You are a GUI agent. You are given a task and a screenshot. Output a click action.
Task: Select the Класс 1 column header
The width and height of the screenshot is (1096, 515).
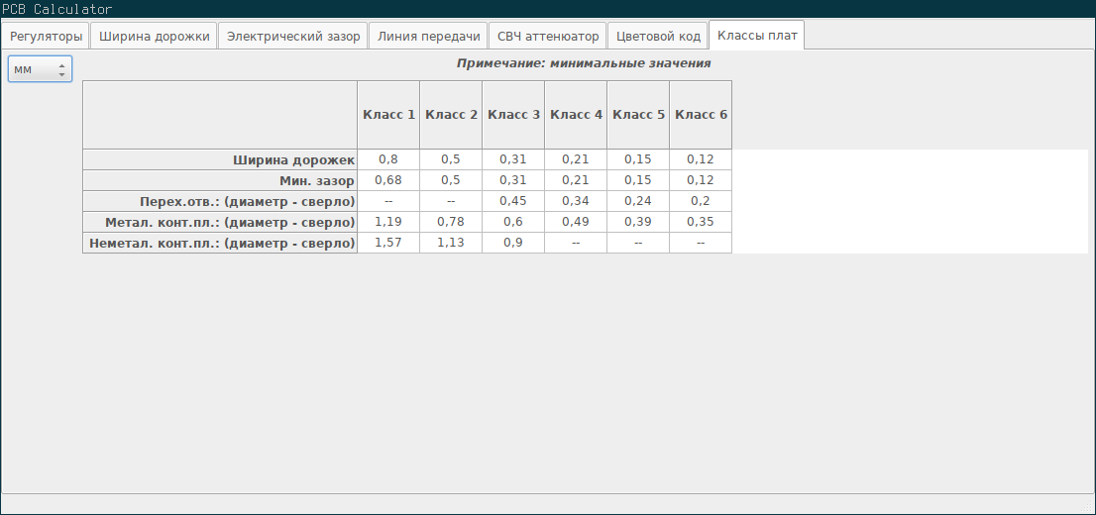point(388,115)
